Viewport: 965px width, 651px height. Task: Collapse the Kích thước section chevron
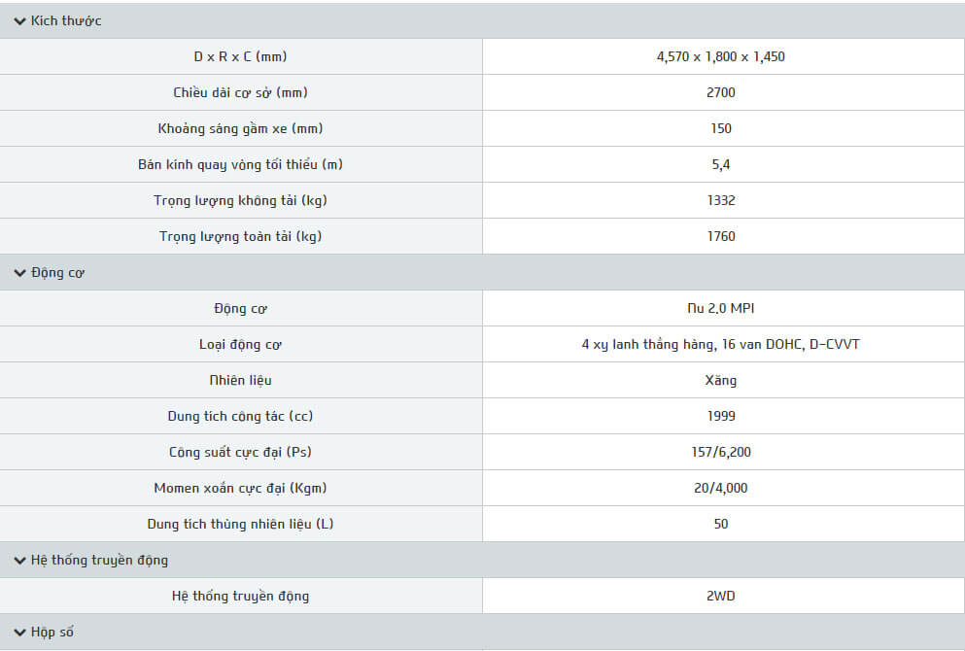click(x=19, y=21)
